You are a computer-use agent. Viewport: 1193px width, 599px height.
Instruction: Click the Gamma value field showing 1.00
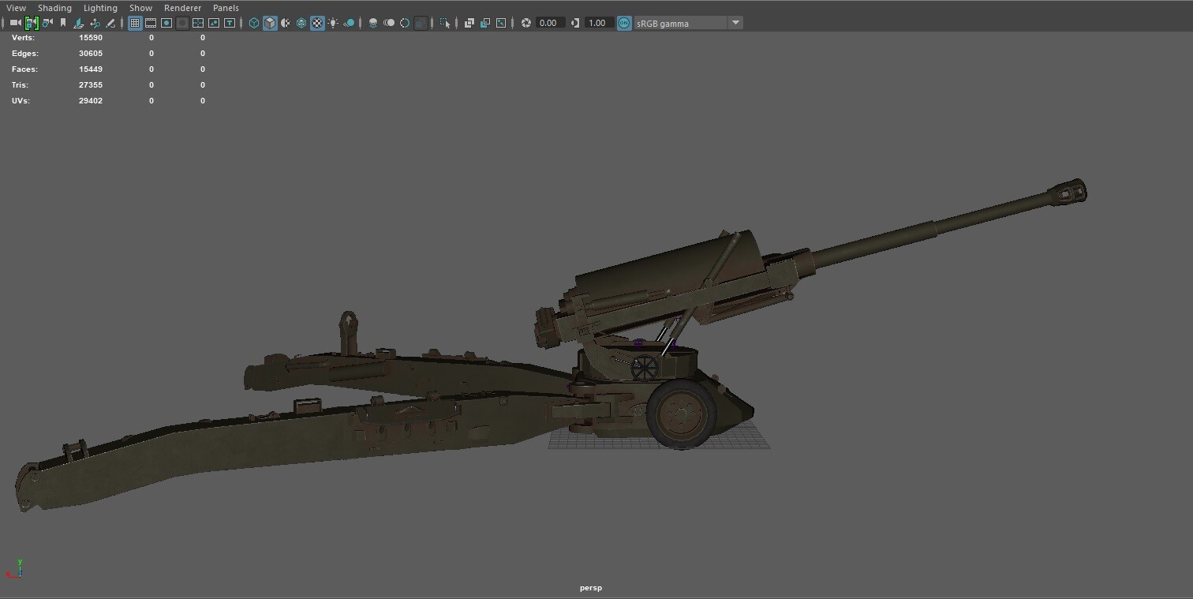tap(599, 23)
